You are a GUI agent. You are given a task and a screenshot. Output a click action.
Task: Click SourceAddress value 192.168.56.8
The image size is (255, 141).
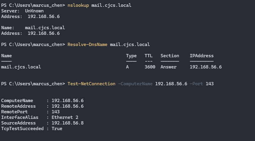[x=68, y=123]
